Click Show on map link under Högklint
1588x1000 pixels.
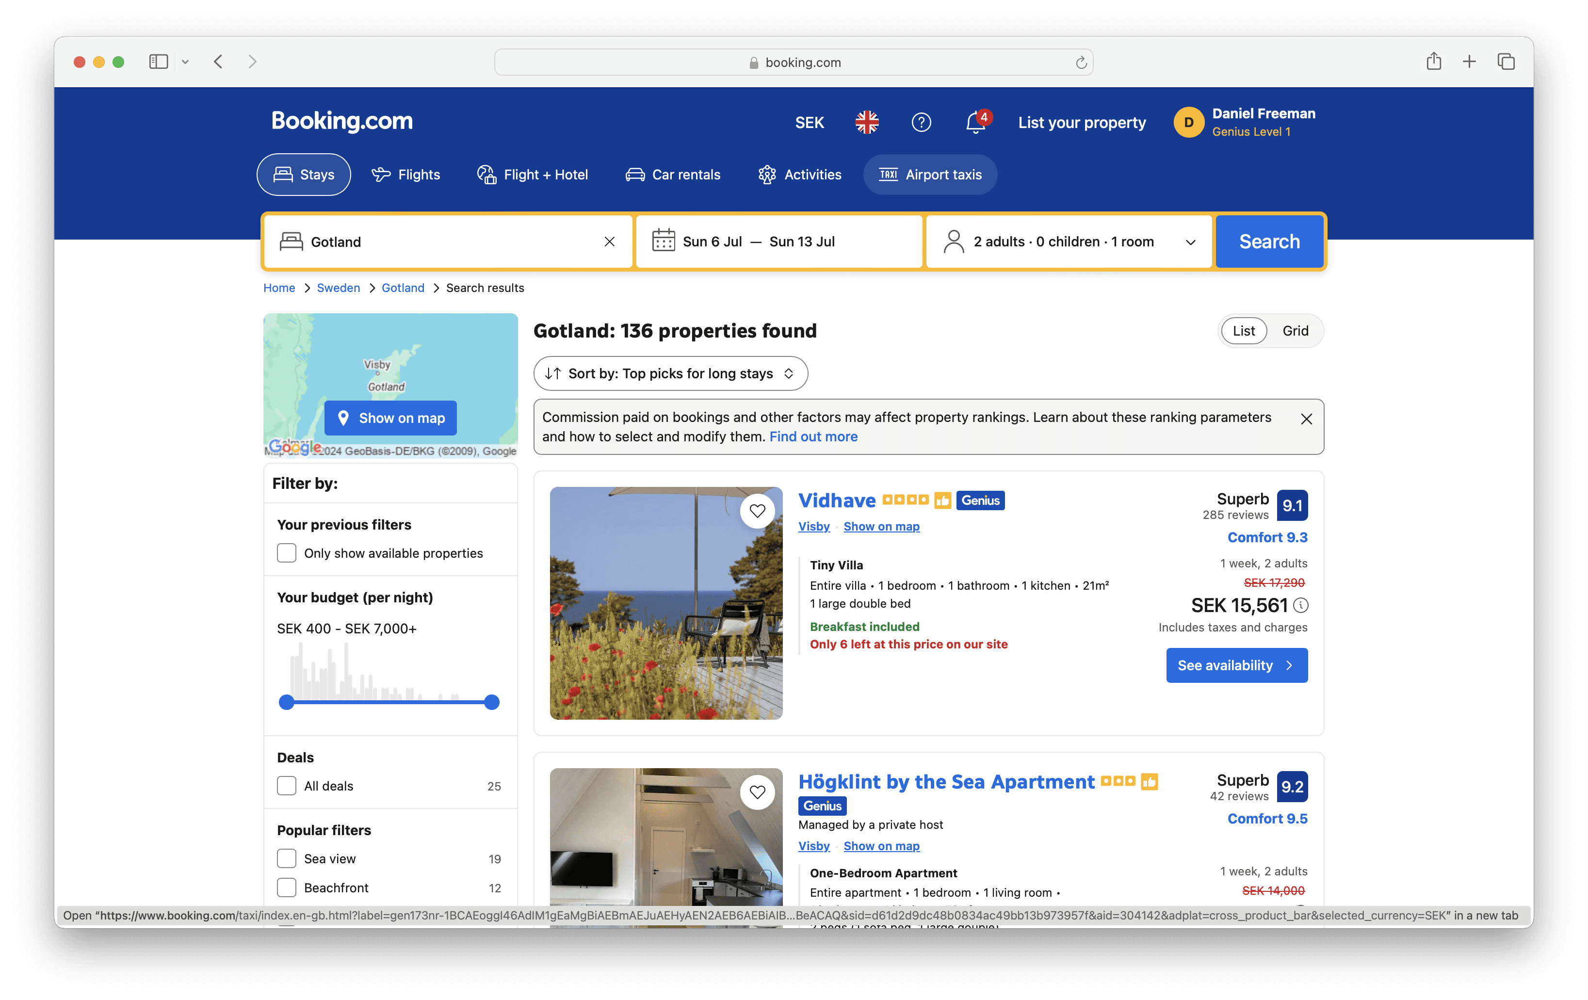click(x=881, y=846)
